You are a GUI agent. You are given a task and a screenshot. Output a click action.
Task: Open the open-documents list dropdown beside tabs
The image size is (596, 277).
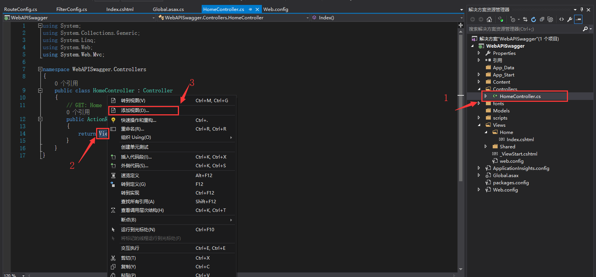(461, 9)
